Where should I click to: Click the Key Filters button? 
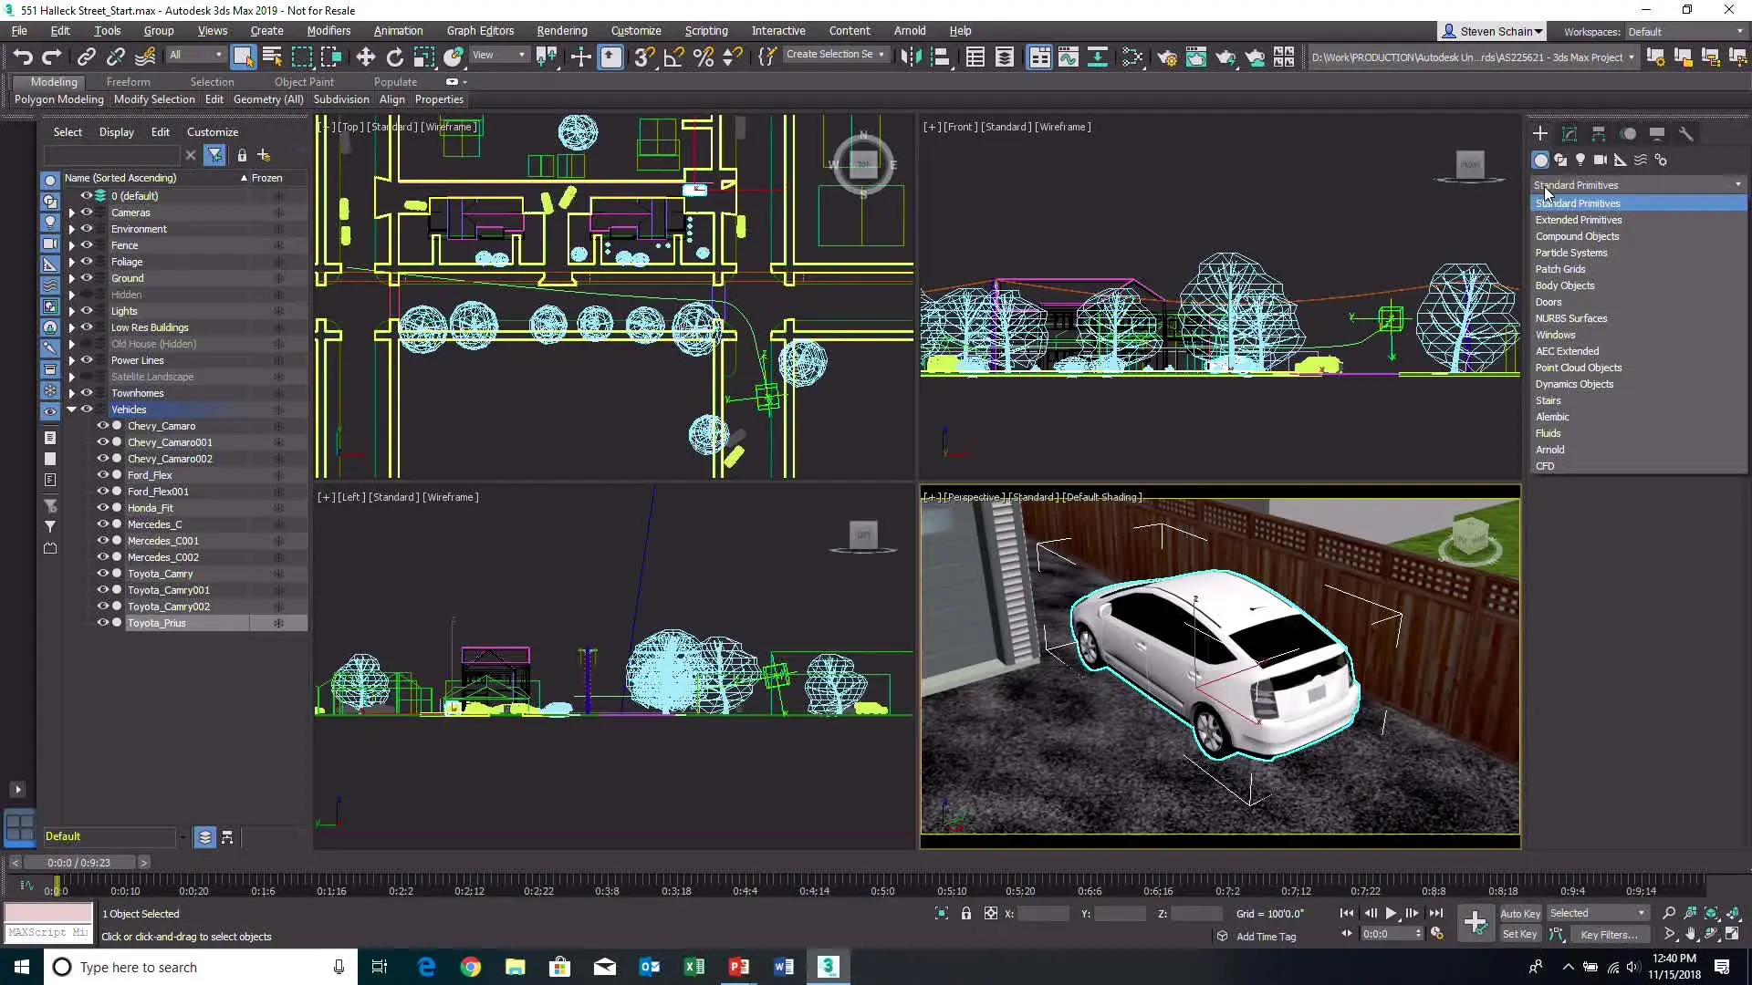click(x=1610, y=934)
